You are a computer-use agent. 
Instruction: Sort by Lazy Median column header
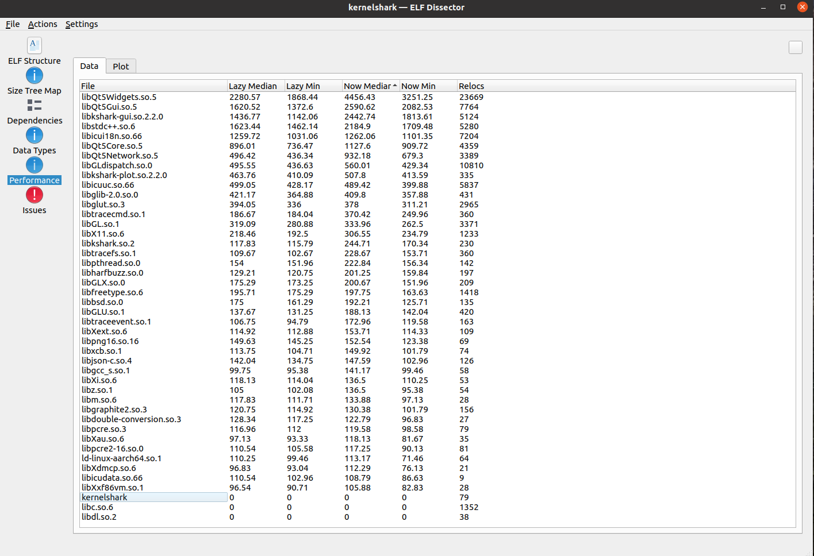click(256, 86)
